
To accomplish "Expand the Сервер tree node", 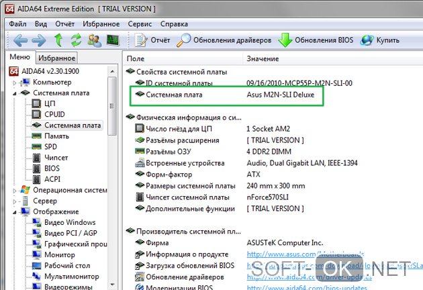I will [15, 201].
